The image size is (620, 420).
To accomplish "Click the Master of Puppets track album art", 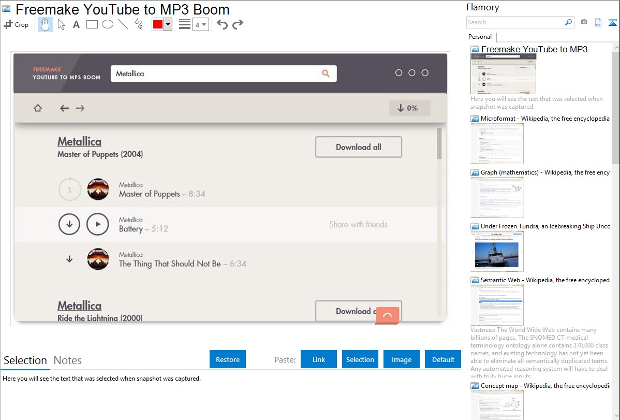I will 98,189.
